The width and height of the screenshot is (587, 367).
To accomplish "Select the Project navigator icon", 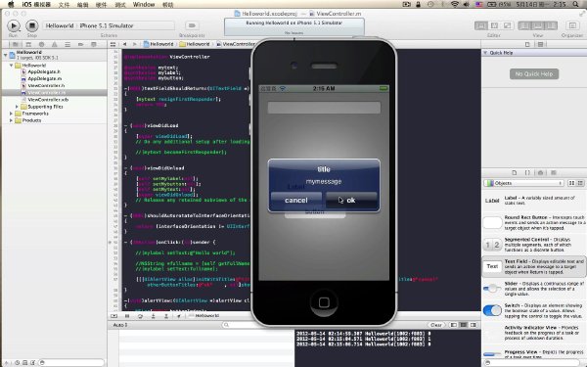I will point(16,44).
